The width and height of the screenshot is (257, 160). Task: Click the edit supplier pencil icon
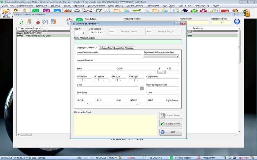[x=29, y=22]
